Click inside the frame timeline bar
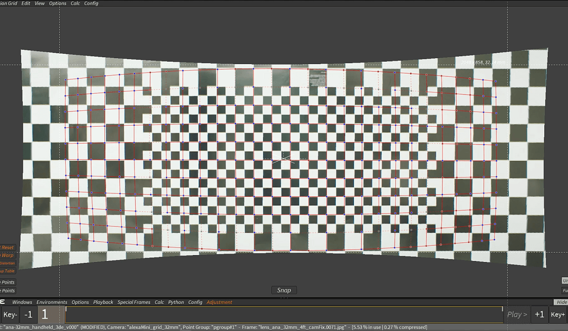The image size is (568, 331). pos(284,315)
